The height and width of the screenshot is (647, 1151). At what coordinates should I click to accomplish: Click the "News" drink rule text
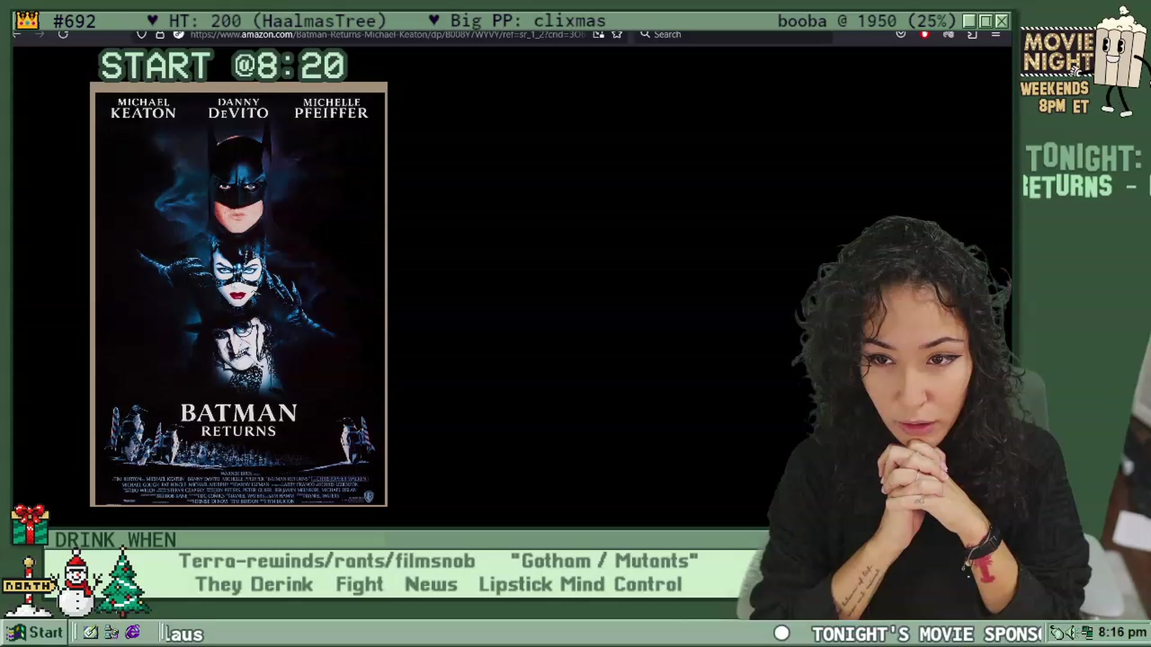click(431, 584)
